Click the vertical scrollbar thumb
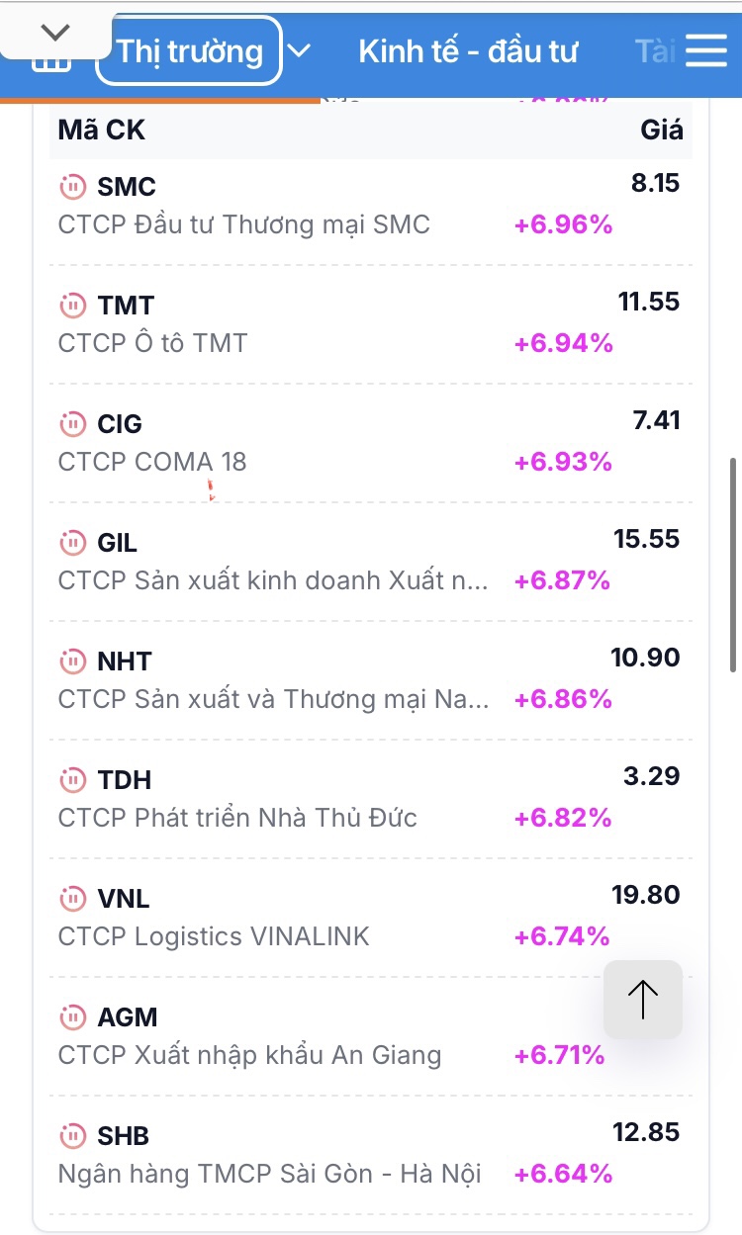 coord(733,564)
